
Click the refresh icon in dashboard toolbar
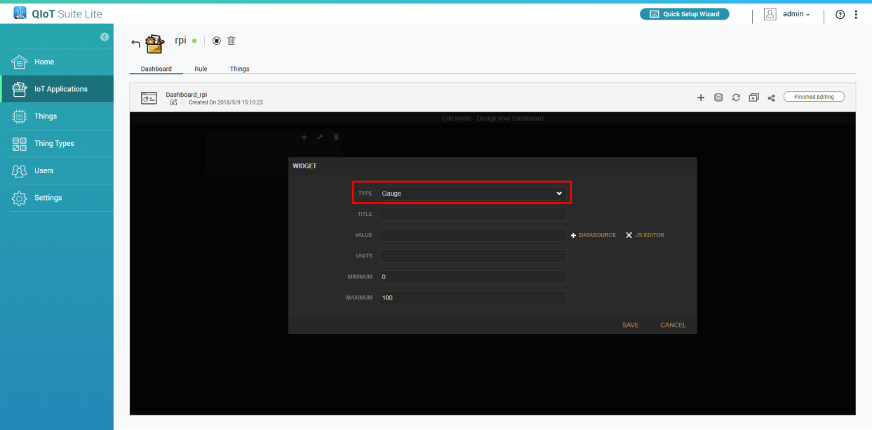(736, 98)
